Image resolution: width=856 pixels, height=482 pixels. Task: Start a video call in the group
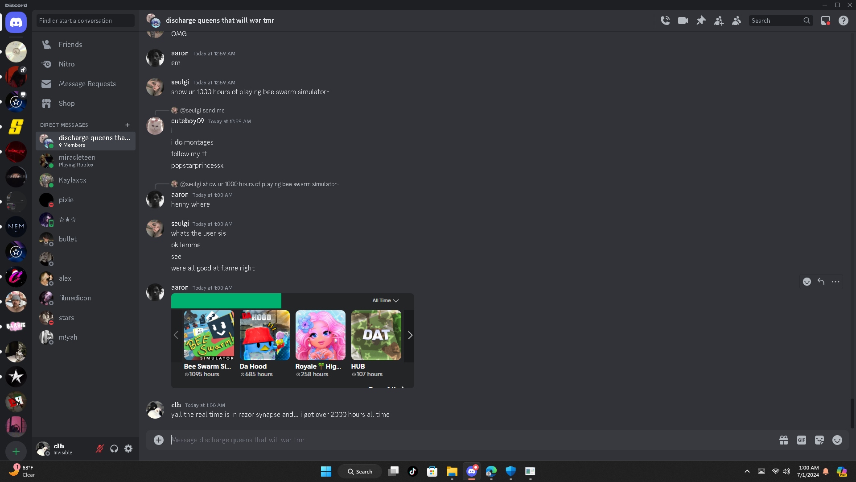[683, 21]
